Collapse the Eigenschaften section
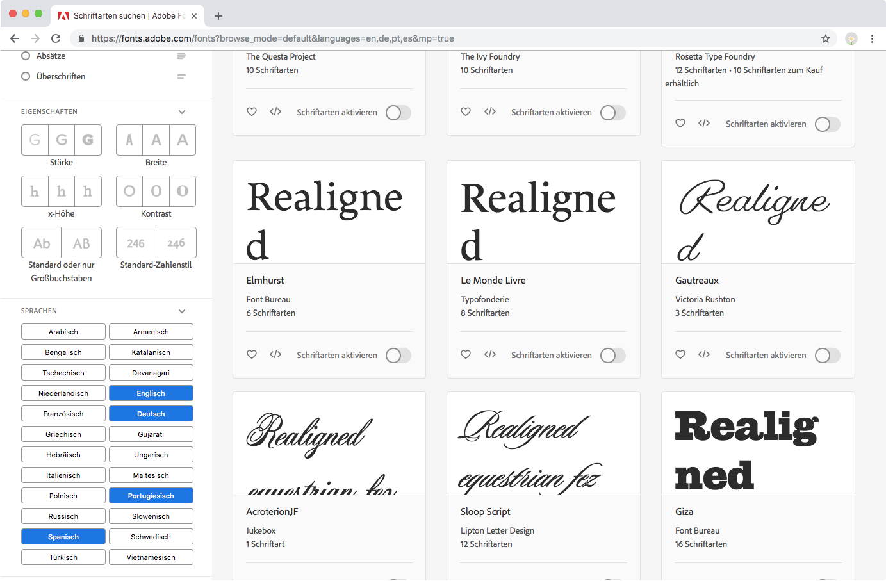 pos(182,111)
